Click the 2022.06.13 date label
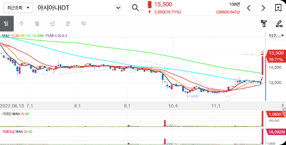286x145 pixels. [x=12, y=106]
